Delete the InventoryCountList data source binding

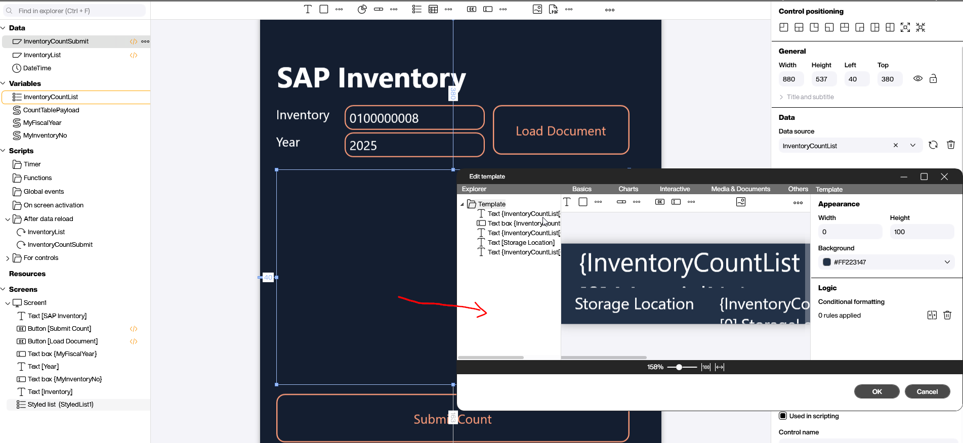point(951,145)
